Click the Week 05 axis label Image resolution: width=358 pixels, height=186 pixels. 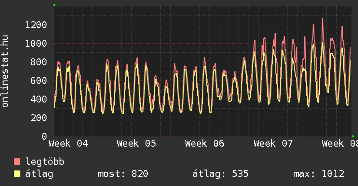tap(136, 144)
